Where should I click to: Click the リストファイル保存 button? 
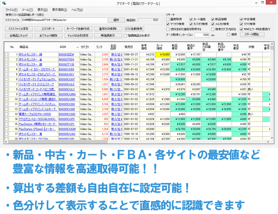tap(19, 29)
